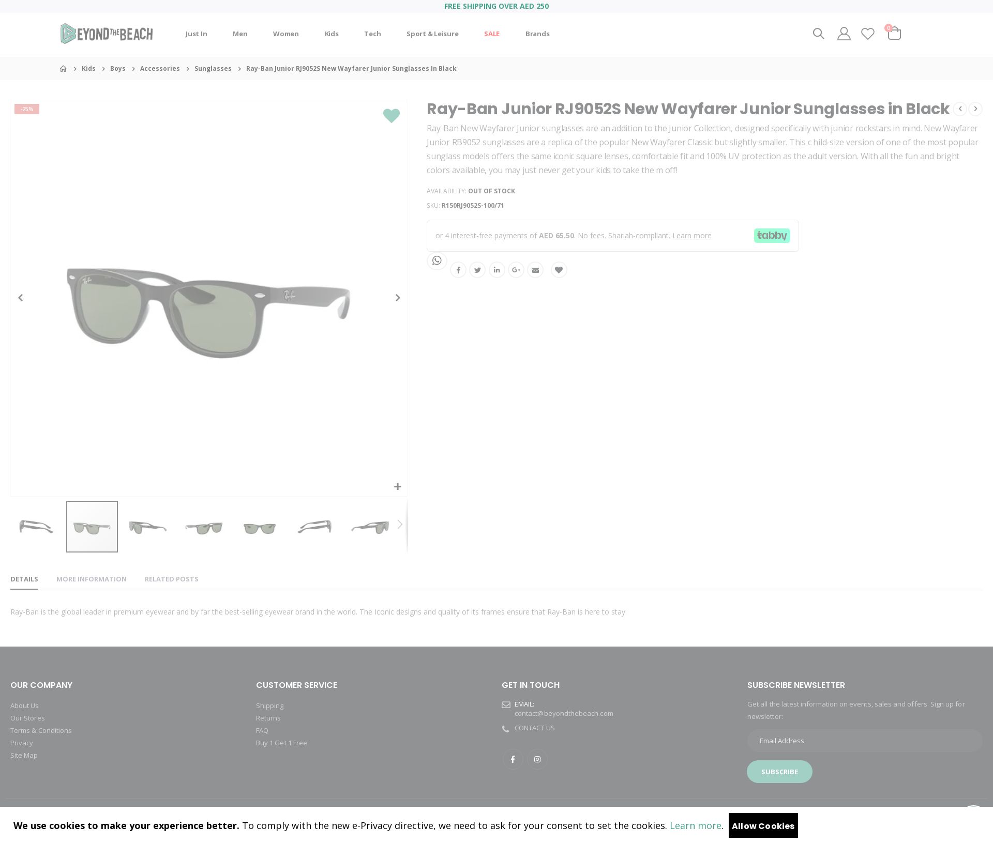Open the shopping cart icon
Viewport: 993px width, 844px height.
pos(894,34)
